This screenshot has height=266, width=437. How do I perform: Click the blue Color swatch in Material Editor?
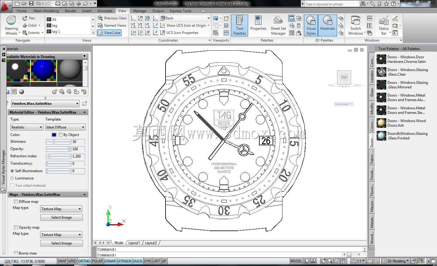[x=54, y=135]
